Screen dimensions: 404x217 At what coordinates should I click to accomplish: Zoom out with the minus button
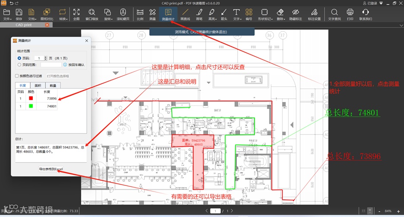[x=379, y=211]
